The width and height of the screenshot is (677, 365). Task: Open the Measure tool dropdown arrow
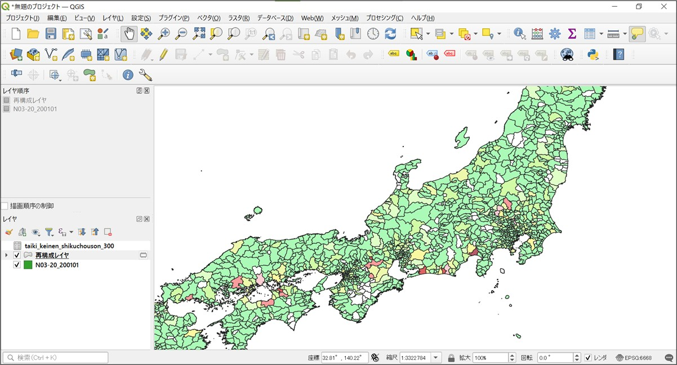[x=625, y=34]
